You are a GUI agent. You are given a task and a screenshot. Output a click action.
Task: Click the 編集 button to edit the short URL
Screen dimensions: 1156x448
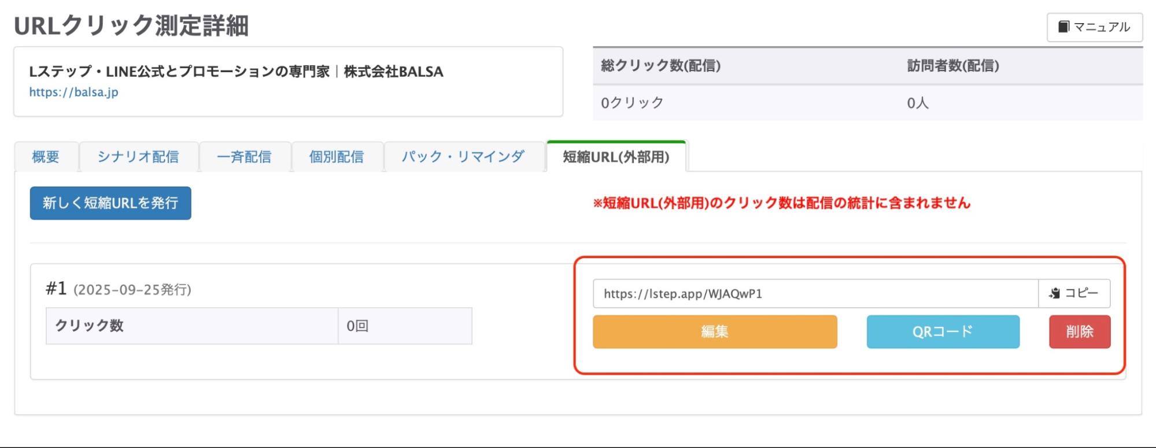click(x=714, y=331)
